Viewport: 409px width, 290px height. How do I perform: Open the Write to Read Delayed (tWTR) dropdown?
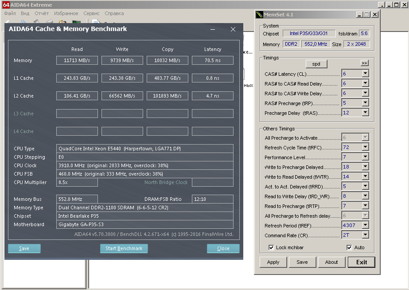tap(365, 176)
